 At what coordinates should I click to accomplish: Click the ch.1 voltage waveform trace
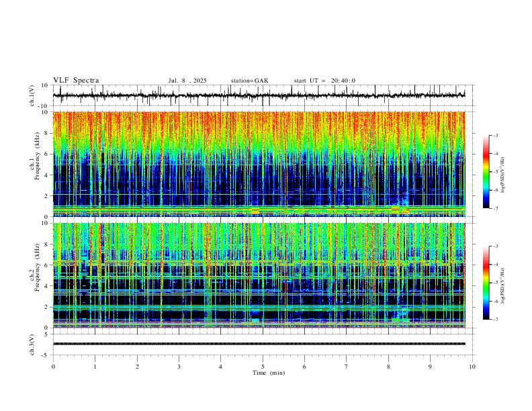(x=259, y=95)
